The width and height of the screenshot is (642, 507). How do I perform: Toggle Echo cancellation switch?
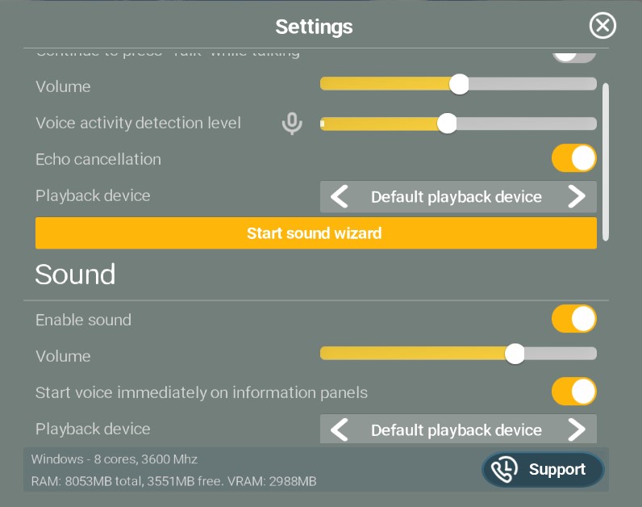573,158
